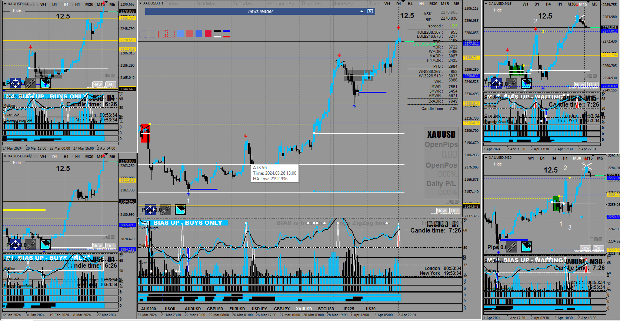Screen dimensions: 620x321
Task: Toggle Hide on the XAUUSD,H4 chart
Action: (17, 10)
